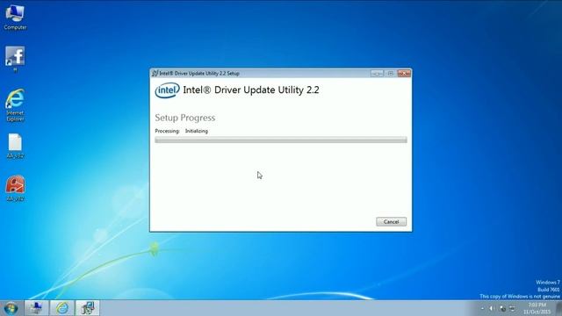
Task: Click the 'Intel® Driver Update Utility 2.2' heading
Action: [x=251, y=90]
